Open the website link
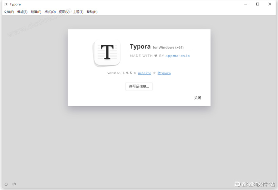 [144, 73]
